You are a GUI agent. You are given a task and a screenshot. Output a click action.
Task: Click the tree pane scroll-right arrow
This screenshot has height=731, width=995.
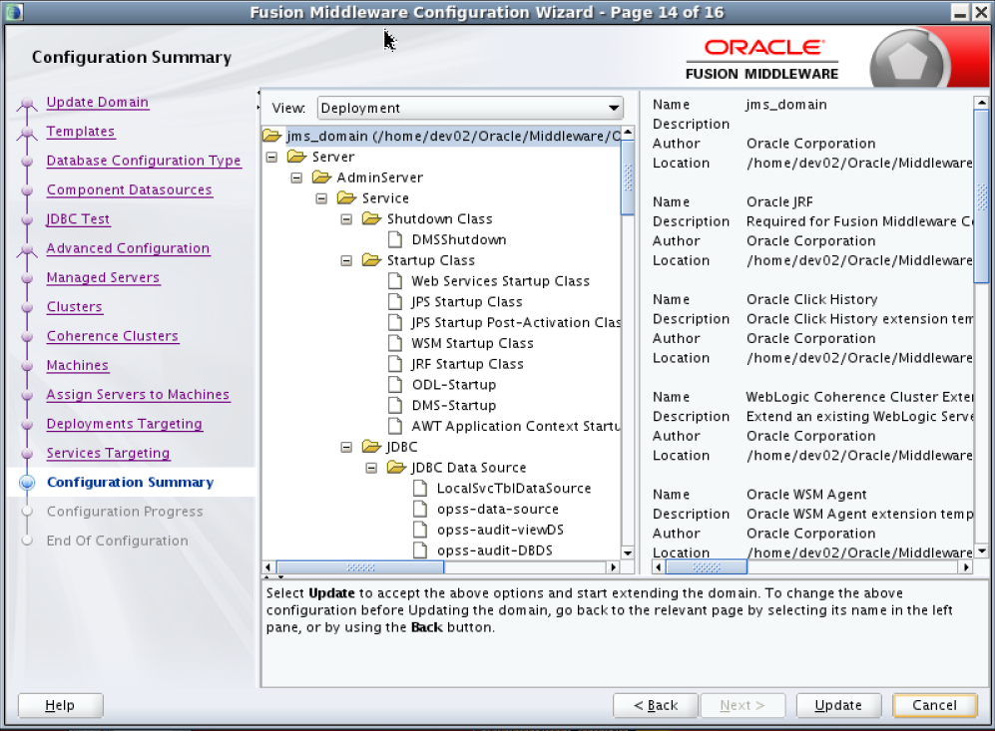coord(613,566)
